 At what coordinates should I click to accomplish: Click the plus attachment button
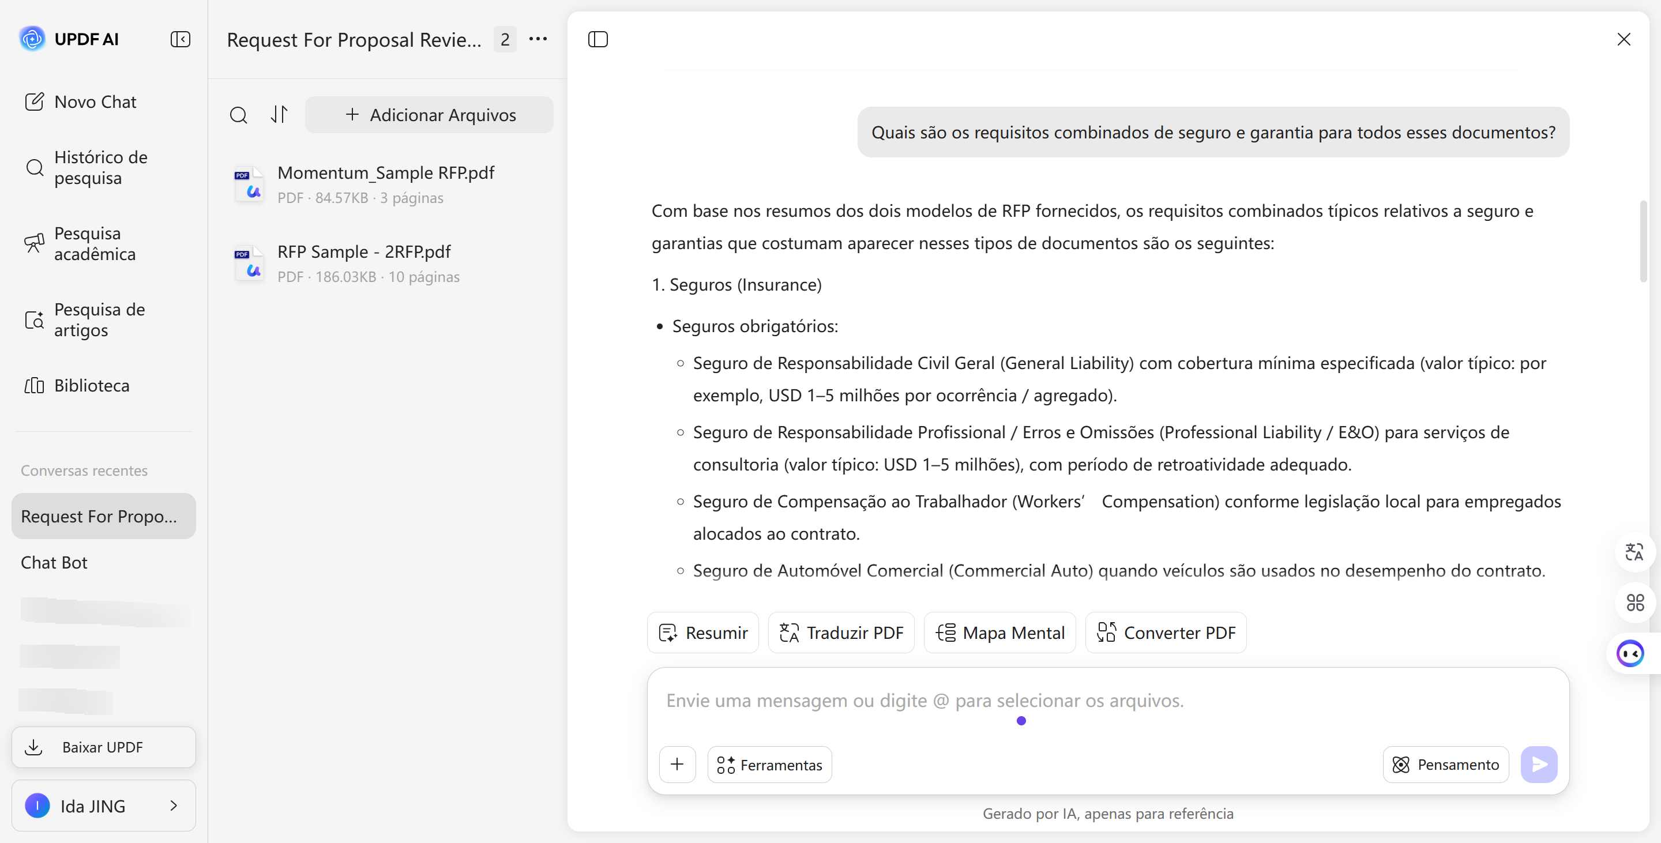tap(677, 765)
